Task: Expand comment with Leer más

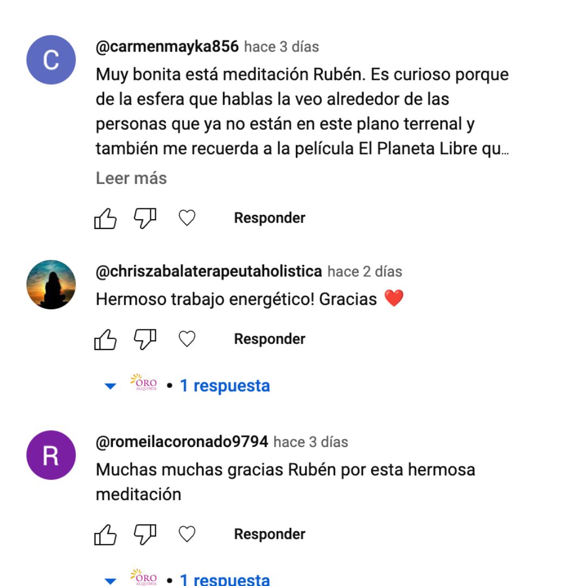Action: click(131, 179)
